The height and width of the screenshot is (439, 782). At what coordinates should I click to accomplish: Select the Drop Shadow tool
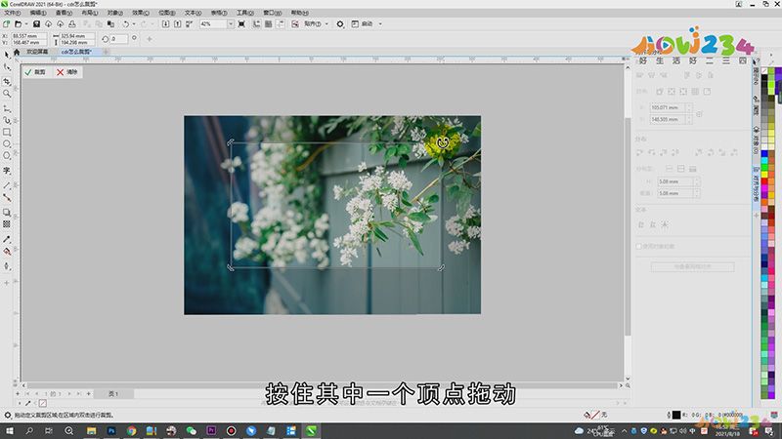[7, 212]
